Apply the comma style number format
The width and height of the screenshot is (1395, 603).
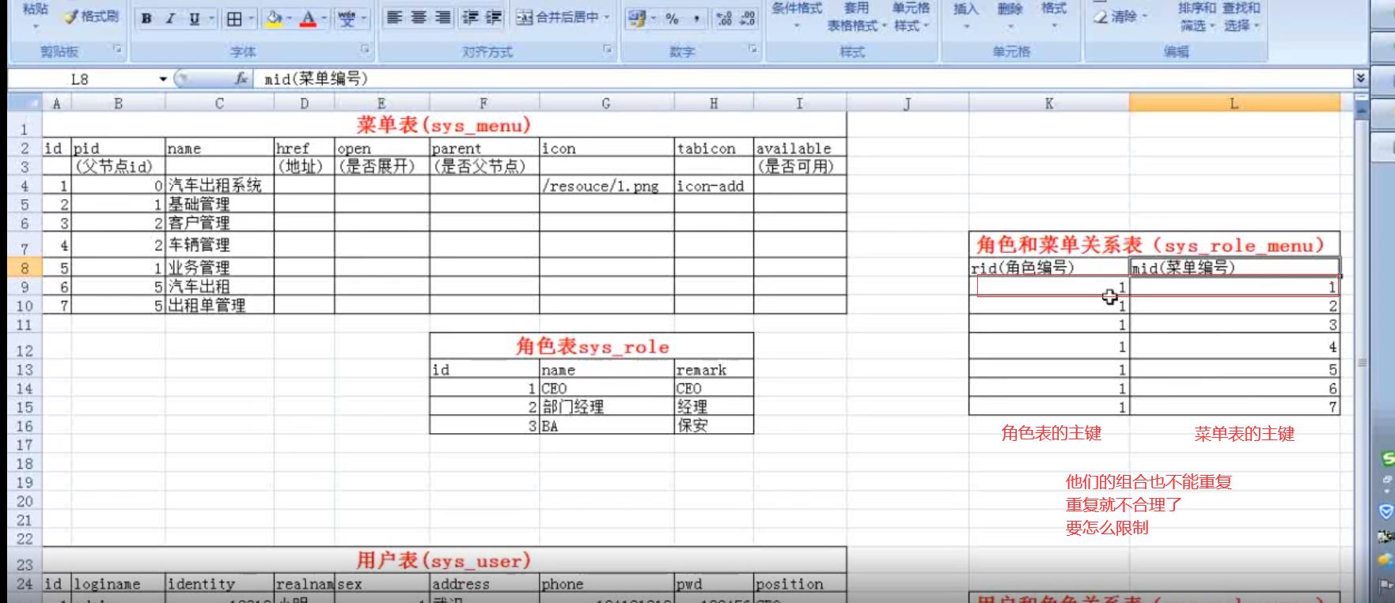coord(696,19)
